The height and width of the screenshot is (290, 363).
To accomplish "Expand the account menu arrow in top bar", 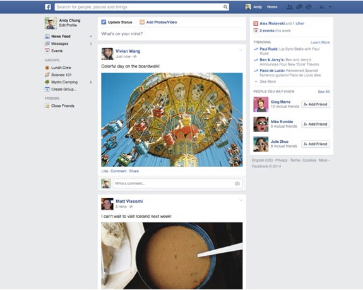I will coord(330,7).
